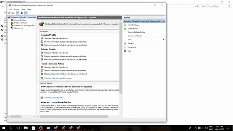This screenshot has width=233, height=131.
Task: Click scroll down arrow of center pane
Action: (x=121, y=114)
